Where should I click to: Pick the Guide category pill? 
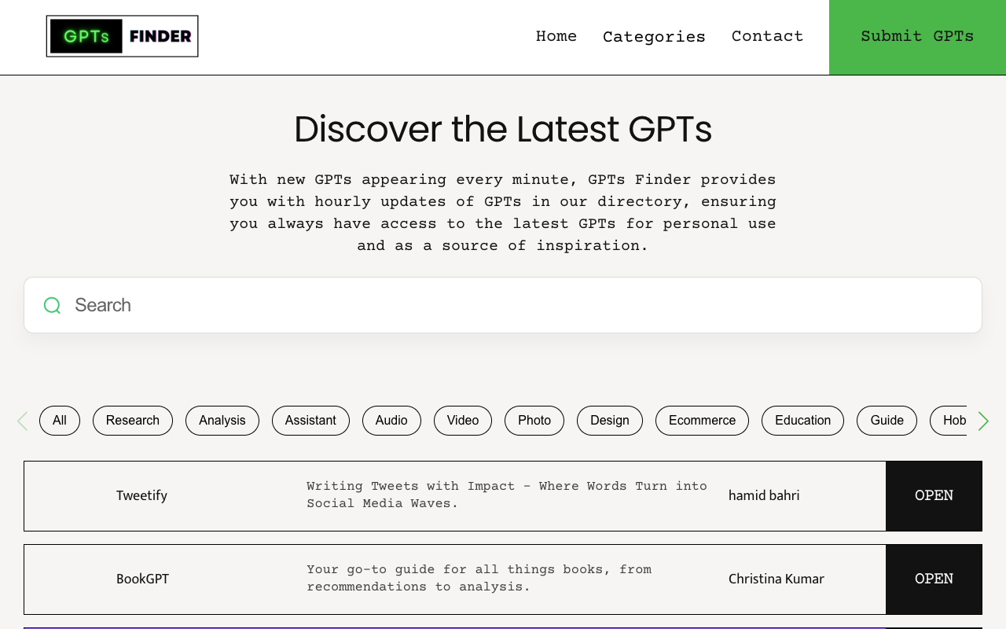tap(887, 421)
